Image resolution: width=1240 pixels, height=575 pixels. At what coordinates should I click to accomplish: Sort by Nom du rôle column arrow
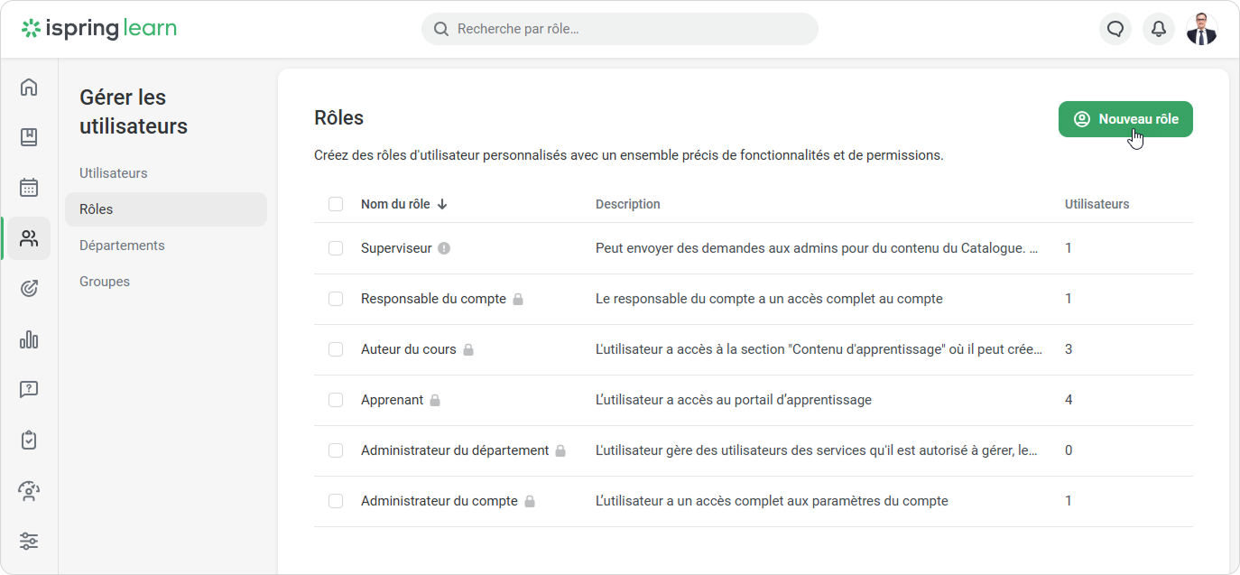(x=442, y=204)
